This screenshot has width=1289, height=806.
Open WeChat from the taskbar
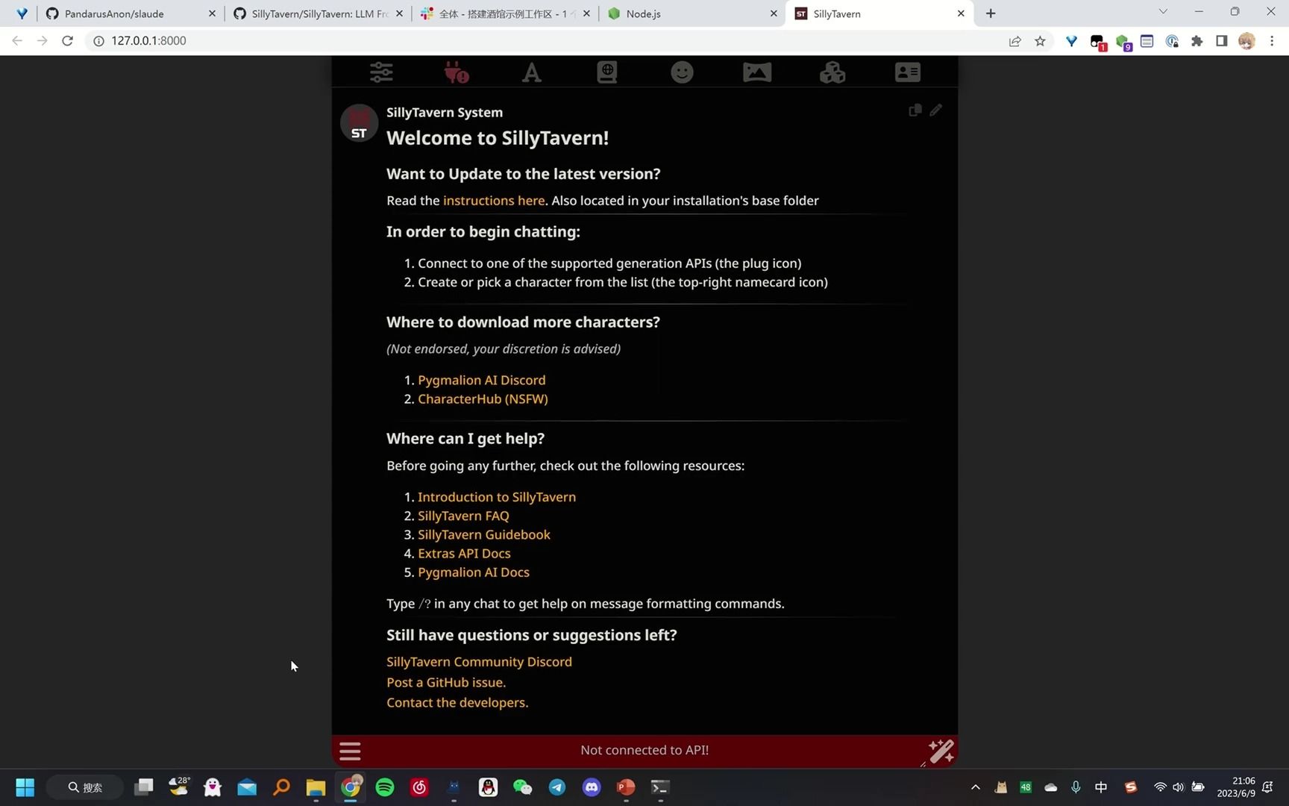522,787
